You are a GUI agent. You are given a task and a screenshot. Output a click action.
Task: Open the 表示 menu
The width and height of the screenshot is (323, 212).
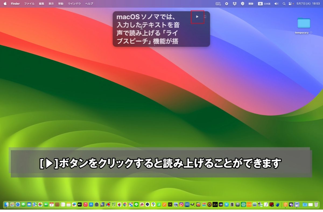coord(51,4)
